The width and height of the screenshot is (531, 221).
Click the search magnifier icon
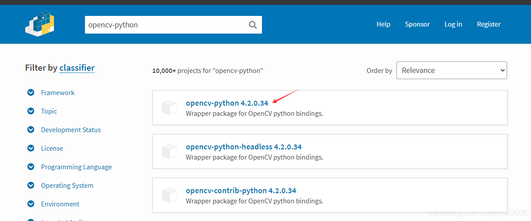pos(253,25)
